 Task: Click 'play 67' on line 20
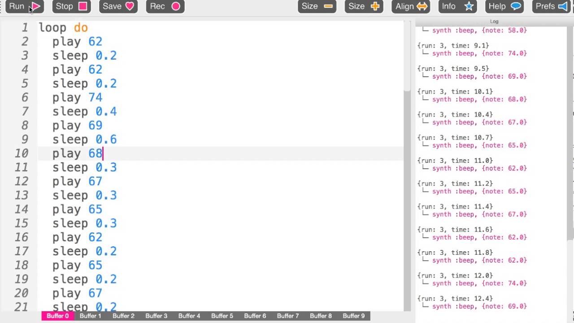(x=77, y=293)
